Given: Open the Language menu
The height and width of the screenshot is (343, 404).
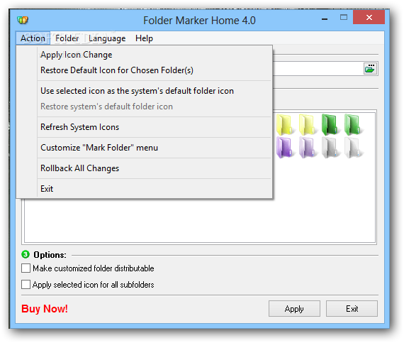Looking at the screenshot, I should [107, 38].
